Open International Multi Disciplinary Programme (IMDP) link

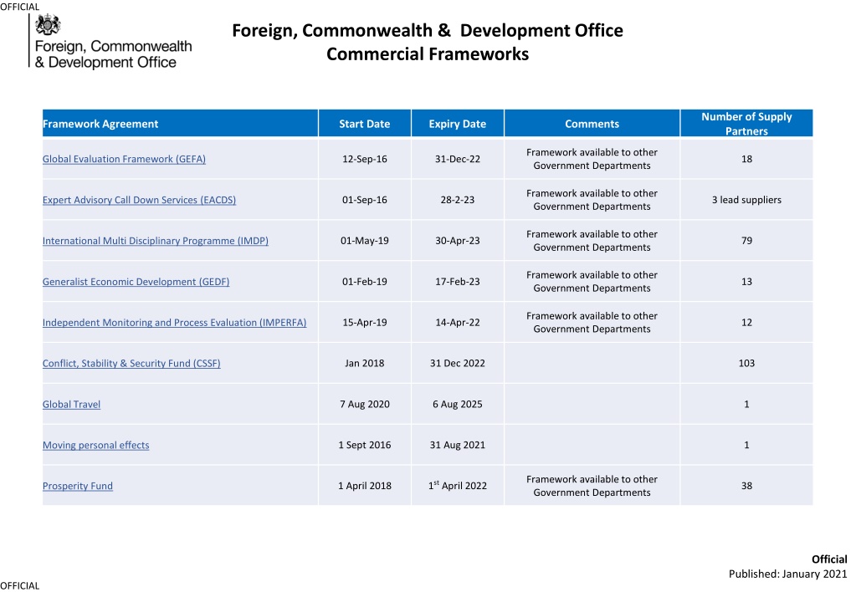pyautogui.click(x=156, y=241)
